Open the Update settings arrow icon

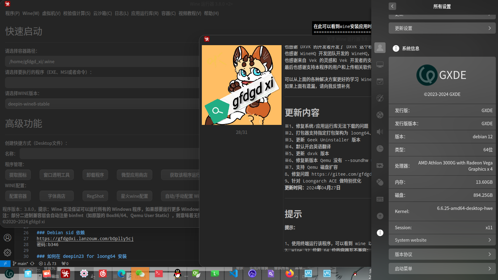380,216
